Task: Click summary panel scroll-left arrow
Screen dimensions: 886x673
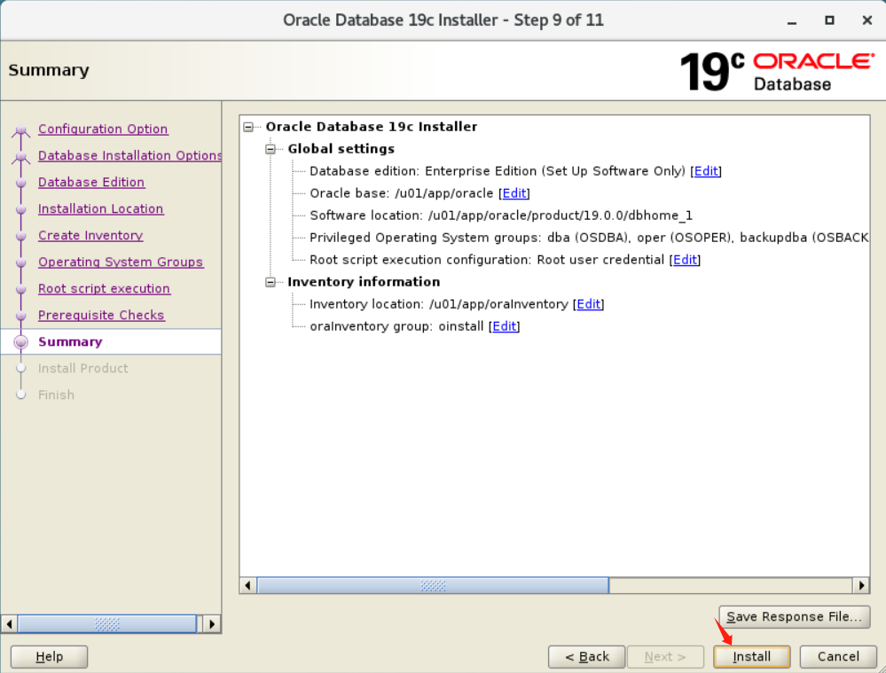Action: (247, 585)
